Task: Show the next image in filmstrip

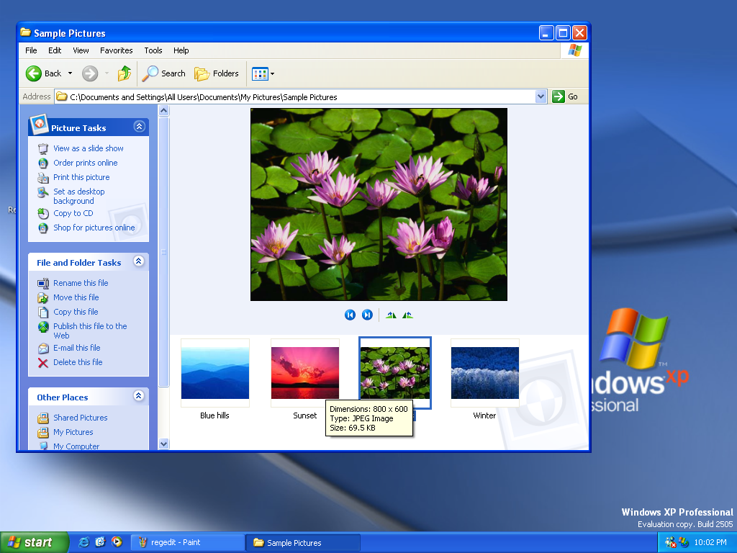Action: (x=368, y=315)
